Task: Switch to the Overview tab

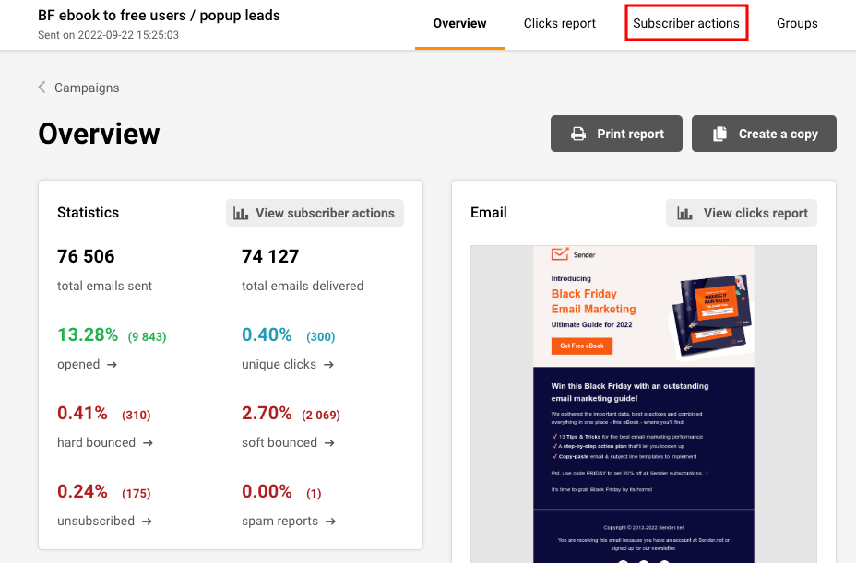Action: [x=459, y=23]
